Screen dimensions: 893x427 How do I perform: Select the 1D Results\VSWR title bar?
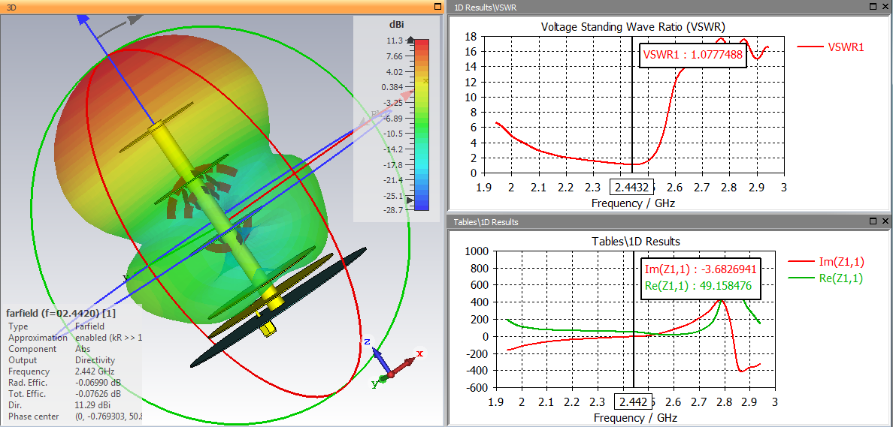[670, 7]
